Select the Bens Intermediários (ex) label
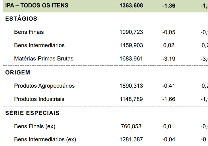 point(45,139)
